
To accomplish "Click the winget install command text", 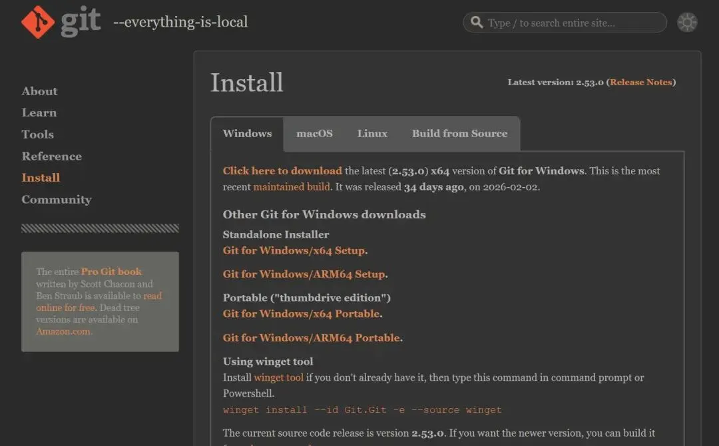I will point(362,410).
